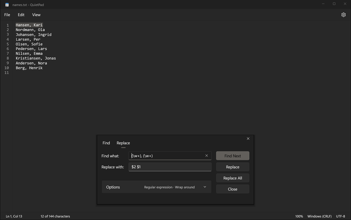Click Windows (CRLF) line ending indicator
Image resolution: width=351 pixels, height=220 pixels.
tap(319, 216)
